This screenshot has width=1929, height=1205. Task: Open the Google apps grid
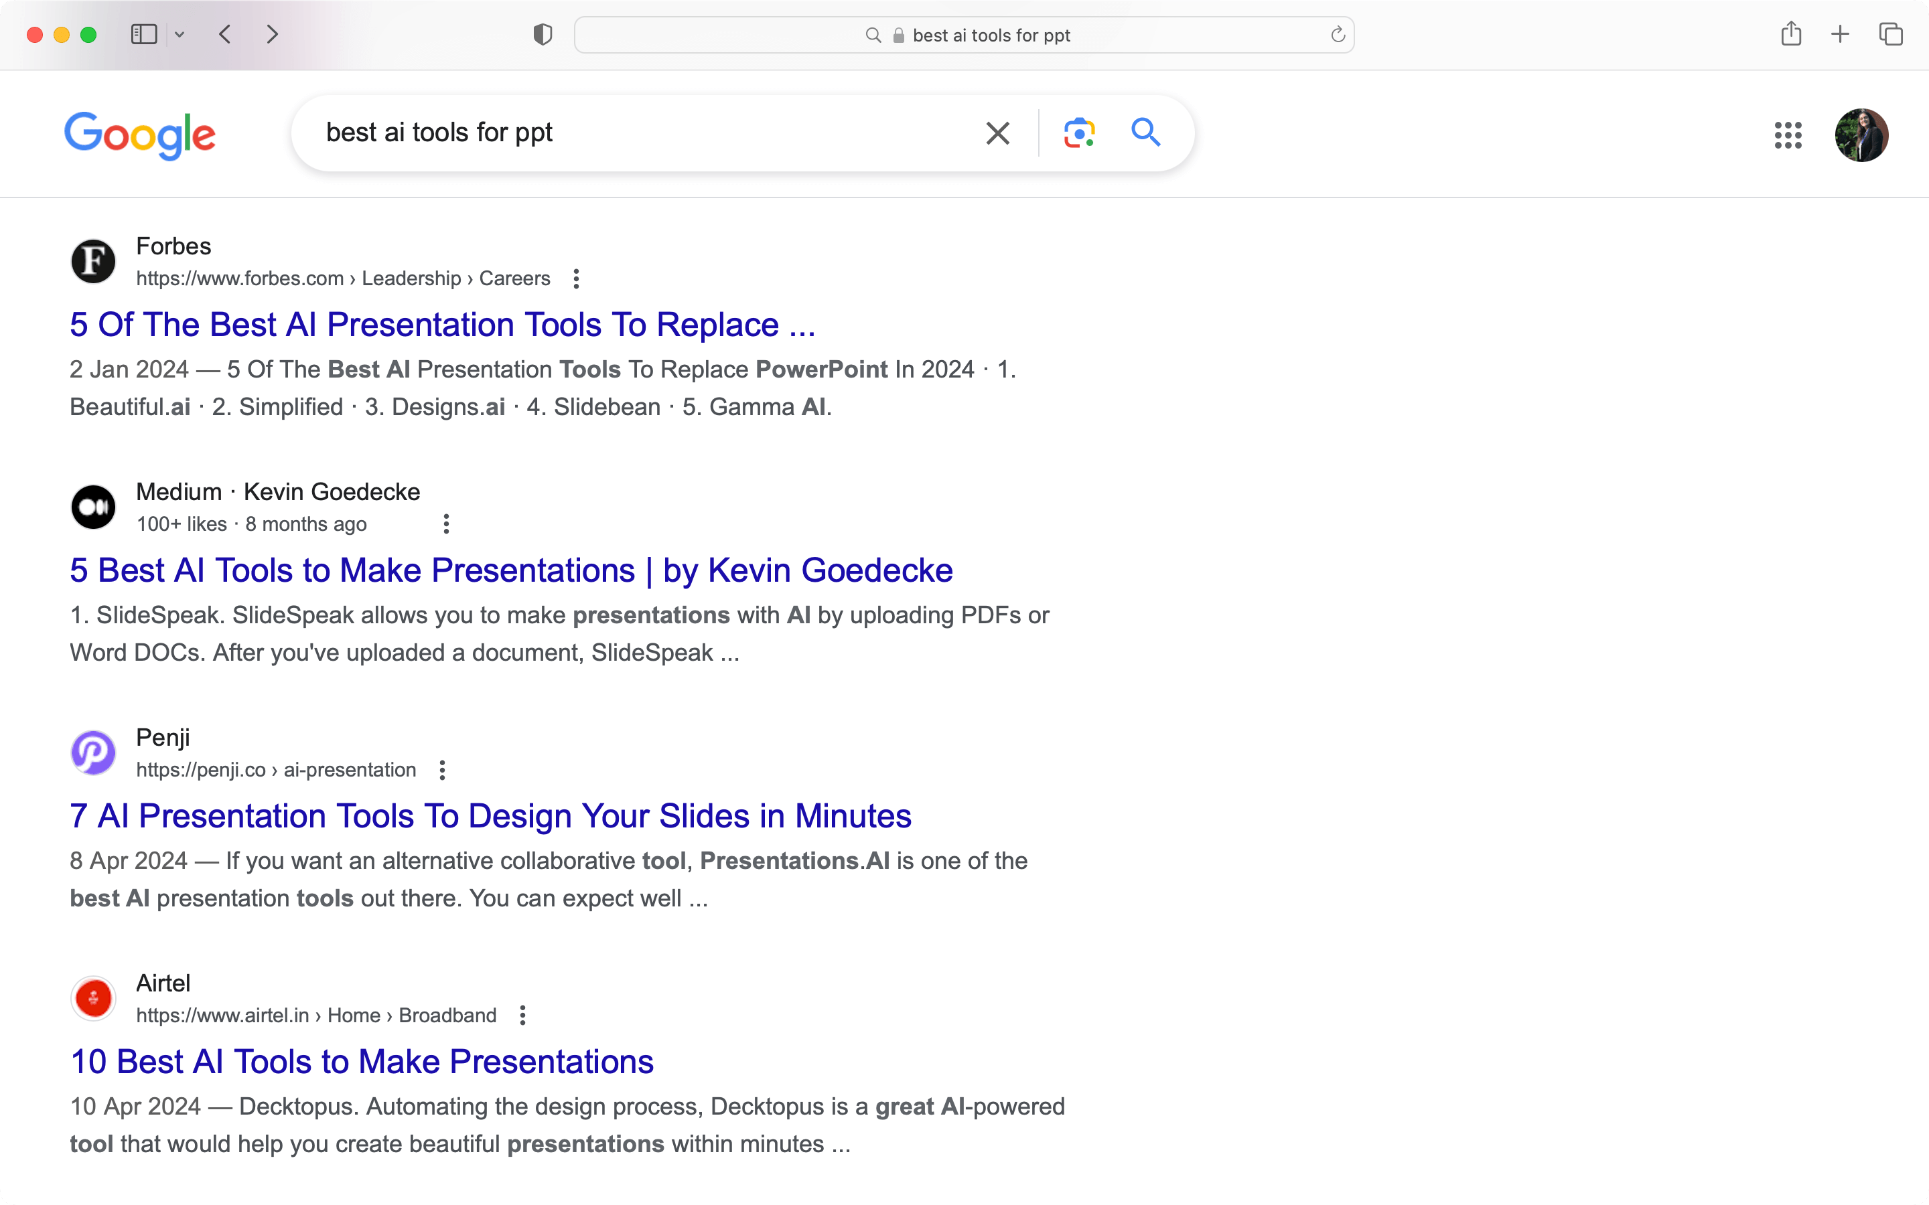pos(1788,135)
